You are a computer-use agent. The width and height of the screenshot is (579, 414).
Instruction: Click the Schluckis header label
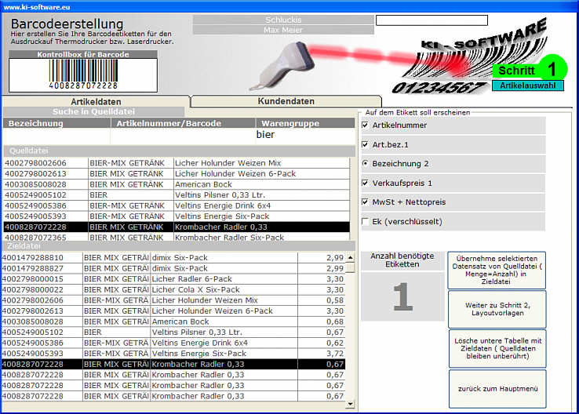(283, 20)
